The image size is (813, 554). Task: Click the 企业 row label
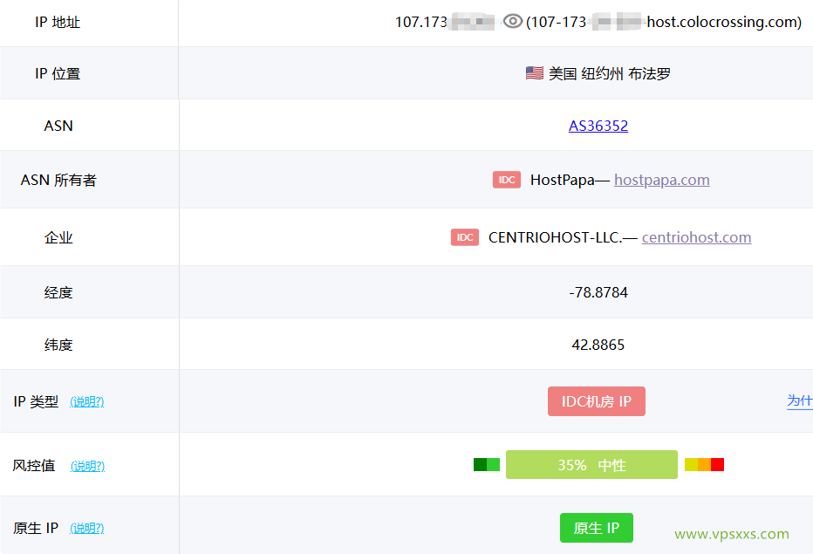(58, 237)
